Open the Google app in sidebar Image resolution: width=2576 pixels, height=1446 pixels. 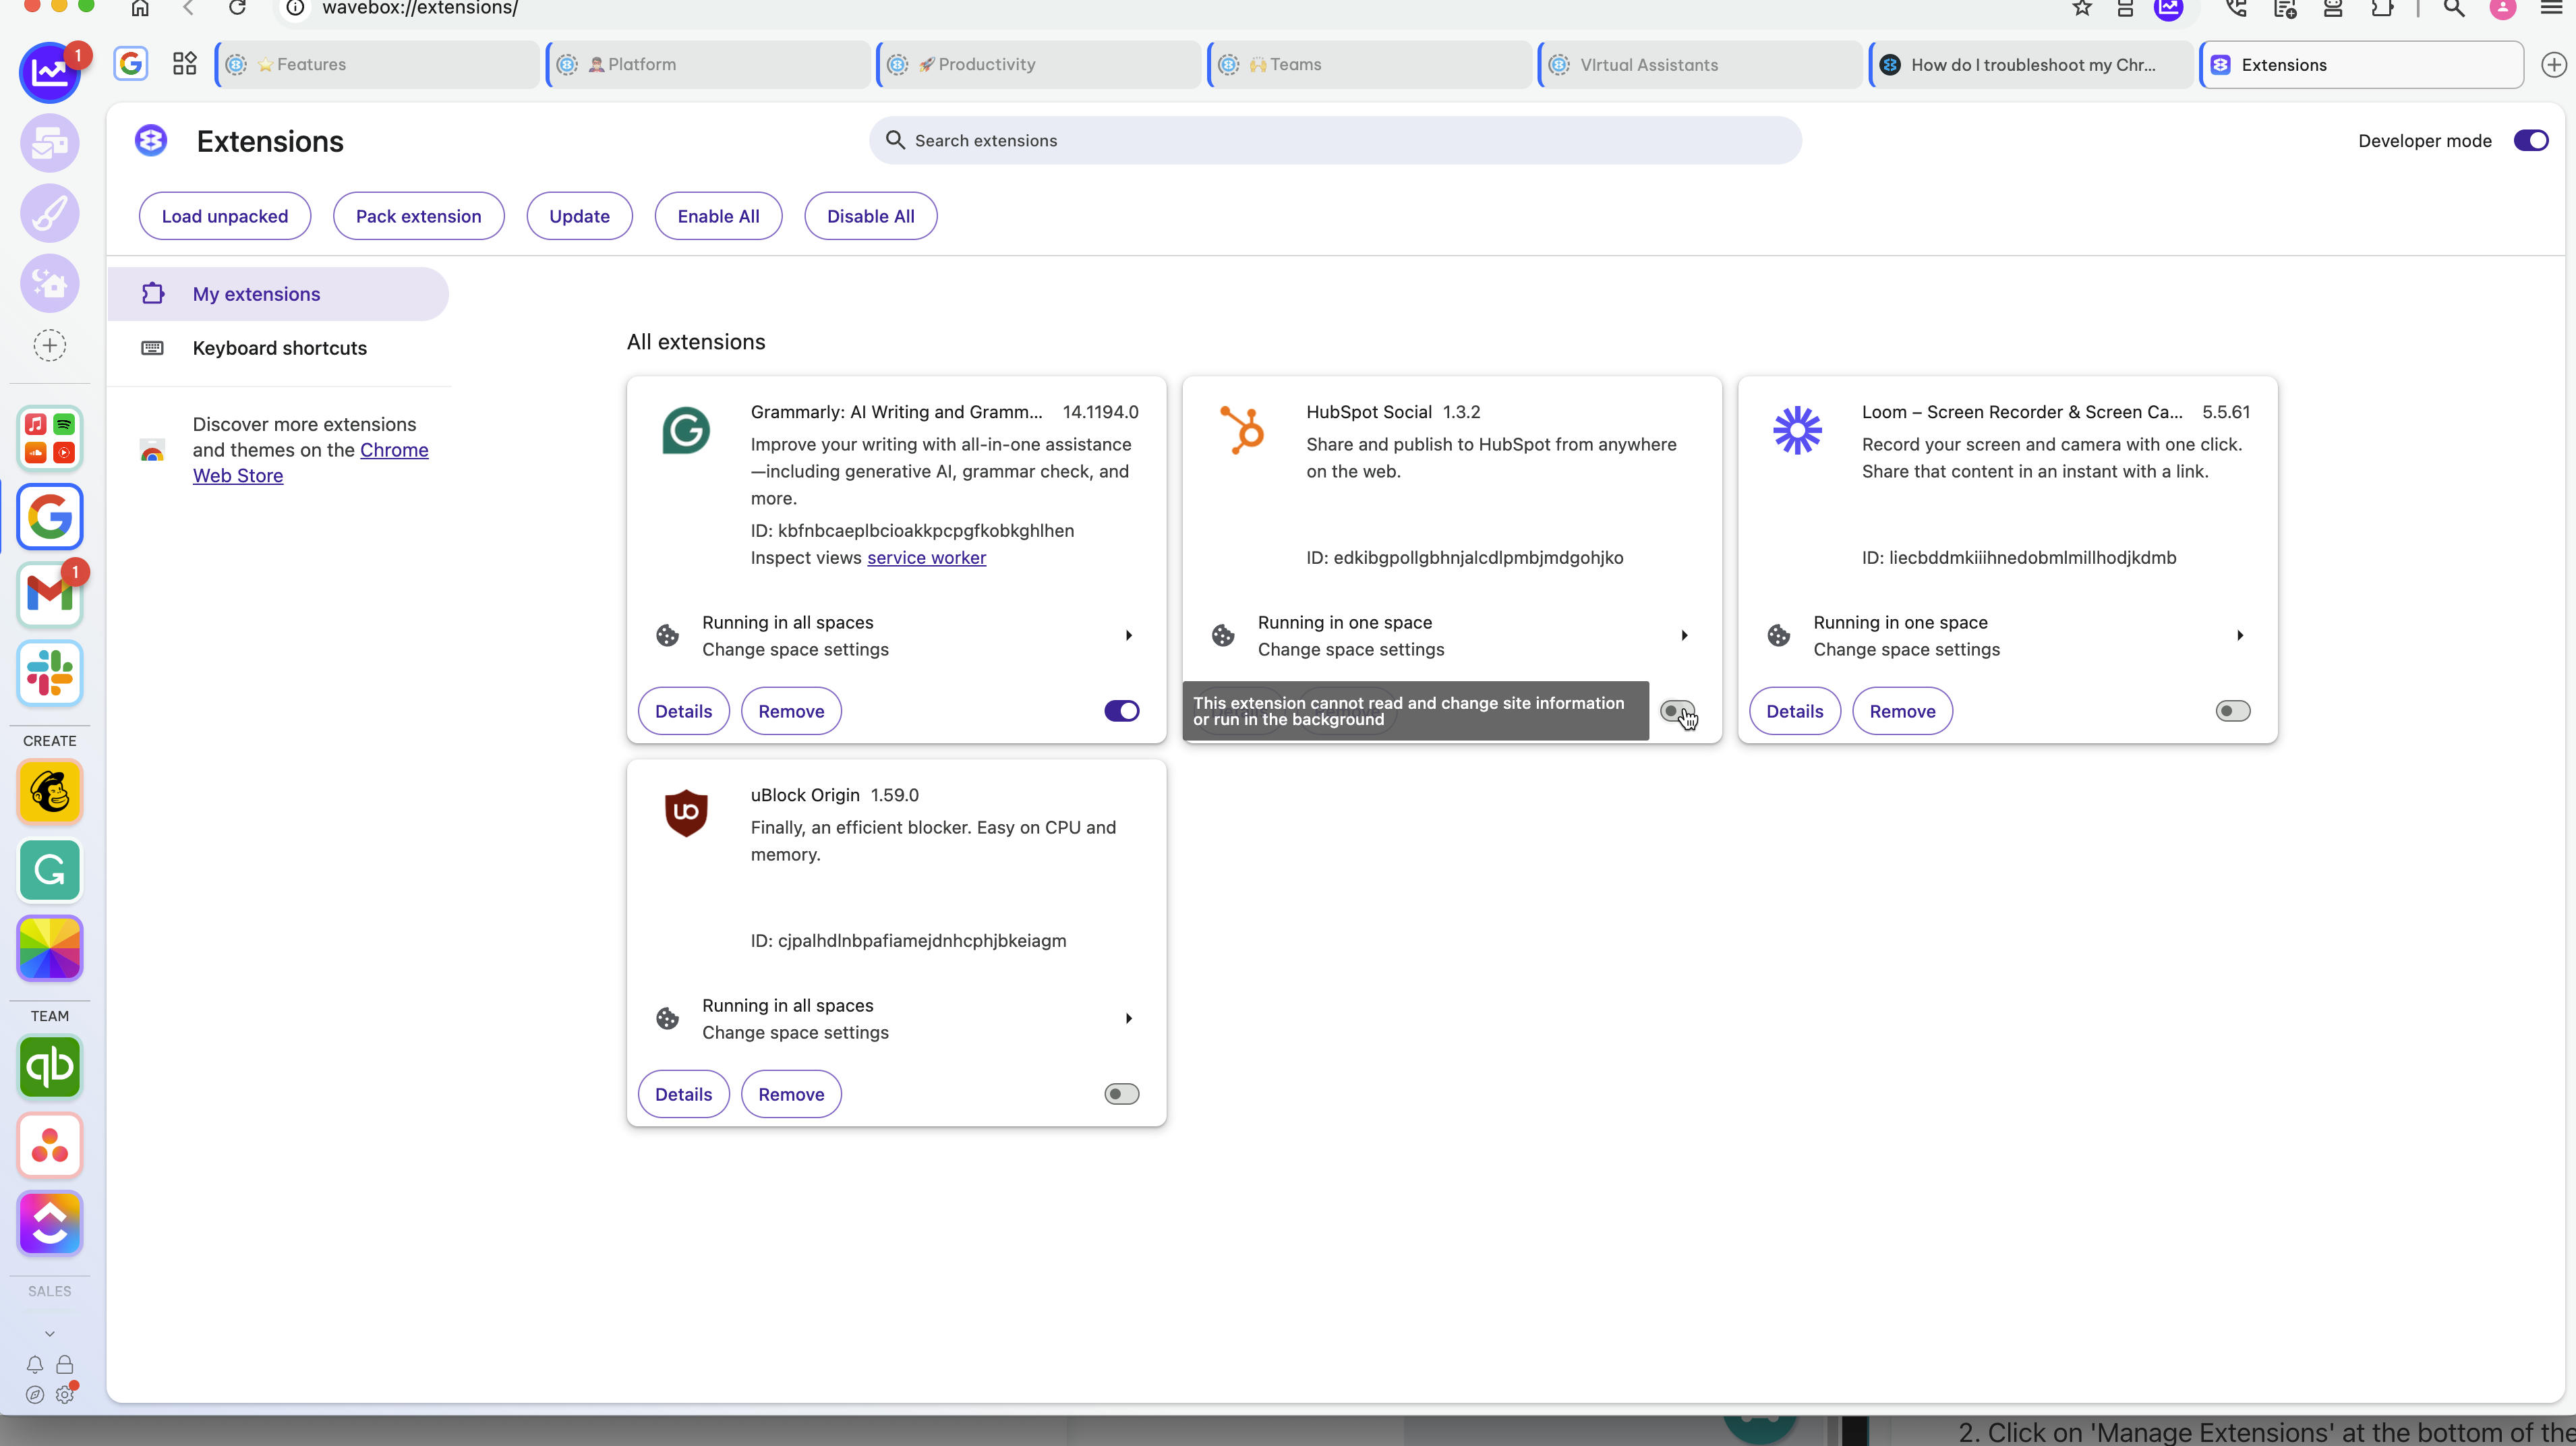[x=49, y=517]
